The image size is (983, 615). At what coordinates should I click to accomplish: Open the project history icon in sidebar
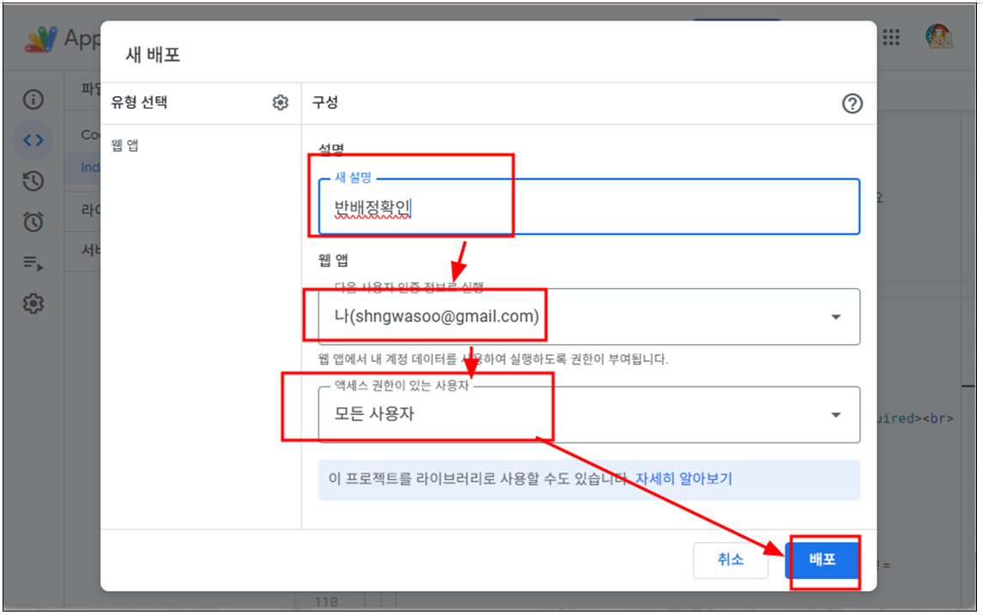33,181
